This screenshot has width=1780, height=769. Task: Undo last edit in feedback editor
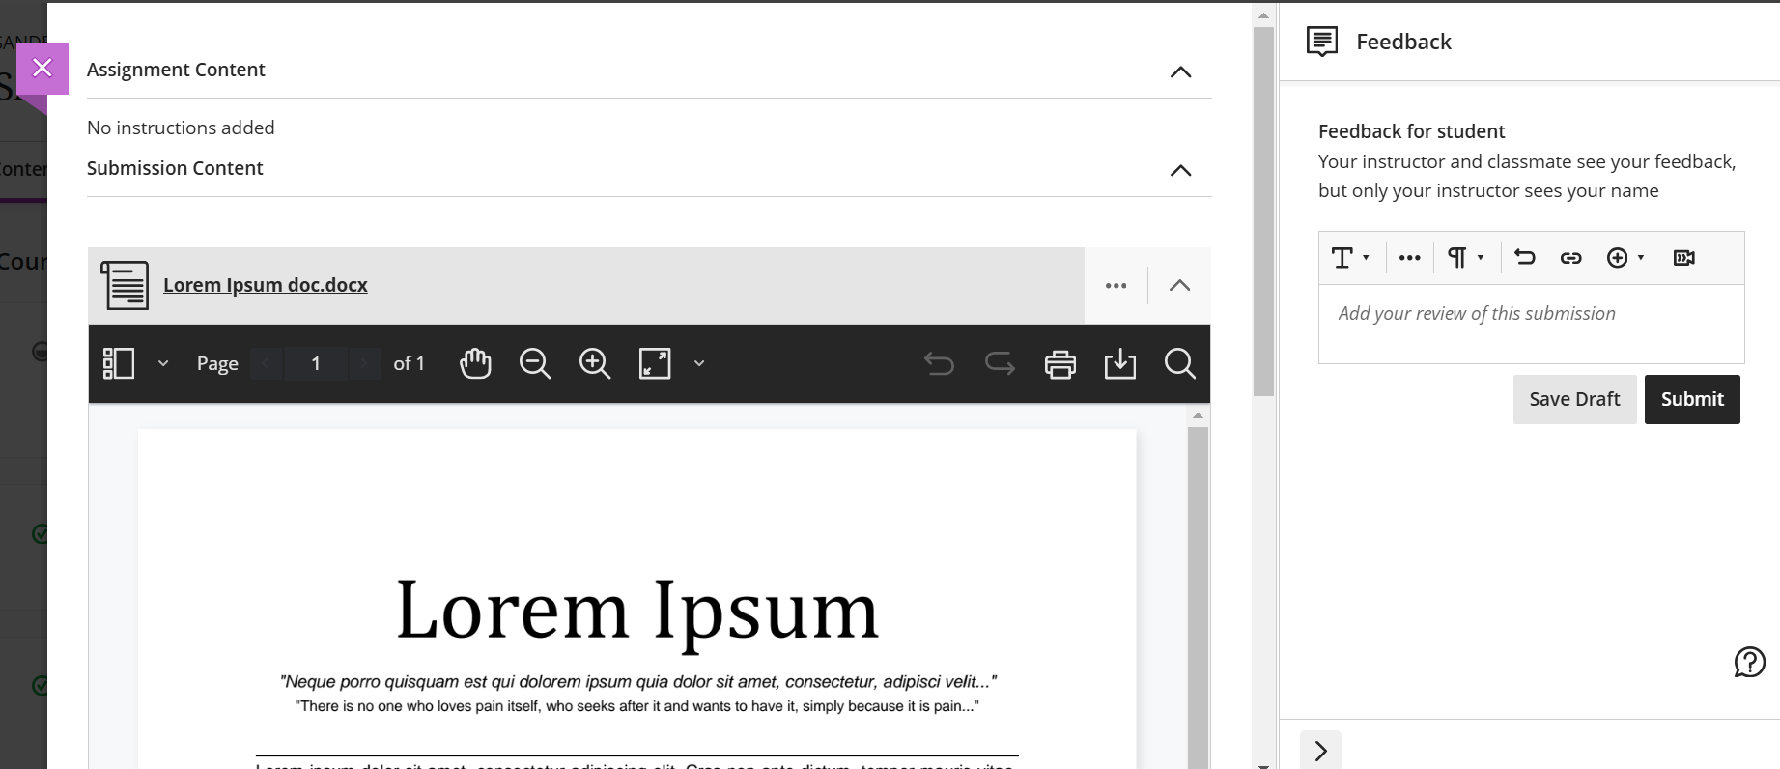pyautogui.click(x=1525, y=257)
